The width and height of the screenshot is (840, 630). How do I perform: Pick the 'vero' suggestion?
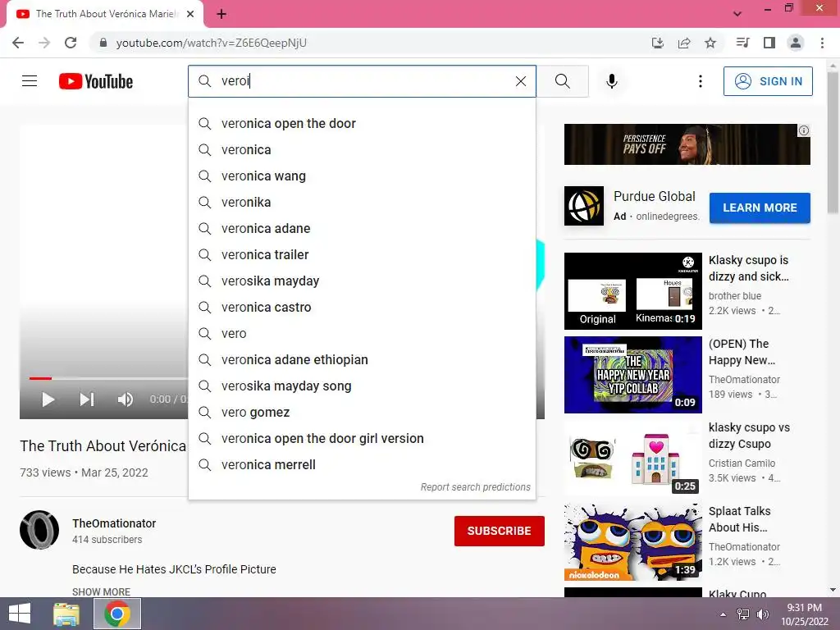(x=362, y=333)
